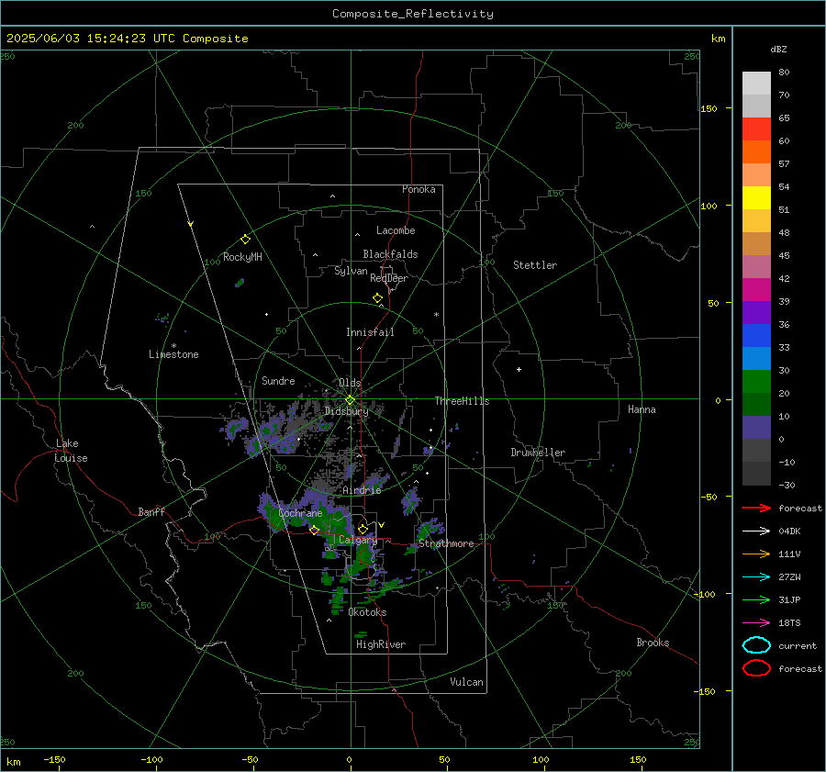The height and width of the screenshot is (772, 826).
Task: Click the RockyMH label
Action: (242, 257)
